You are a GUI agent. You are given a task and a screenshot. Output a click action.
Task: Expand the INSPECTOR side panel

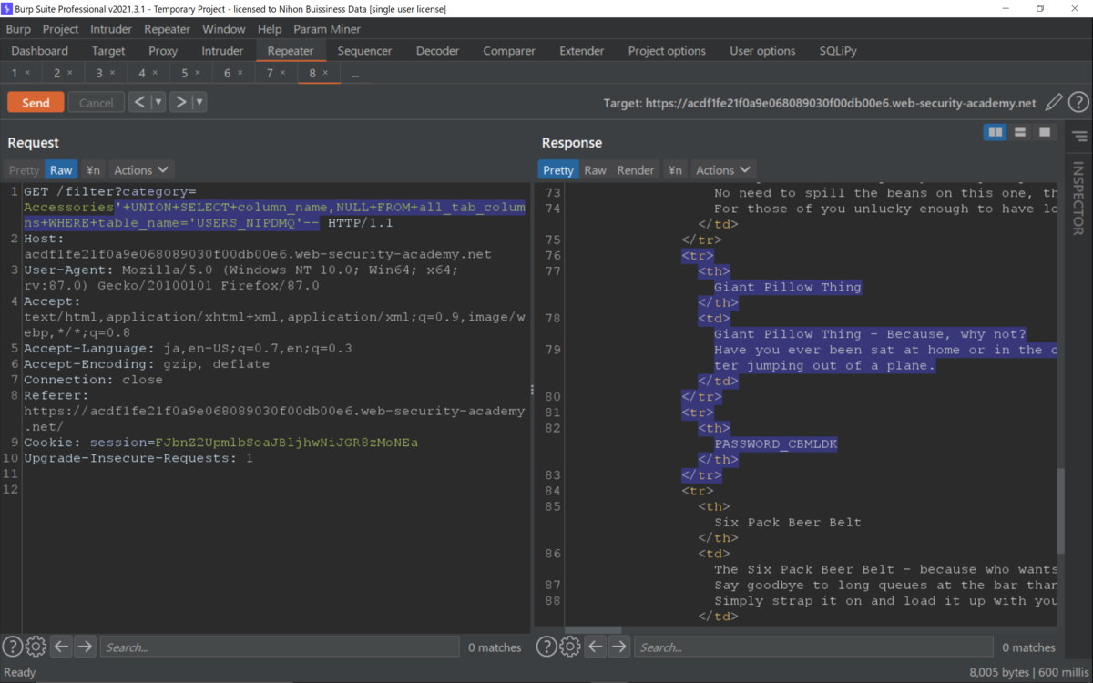pyautogui.click(x=1078, y=199)
